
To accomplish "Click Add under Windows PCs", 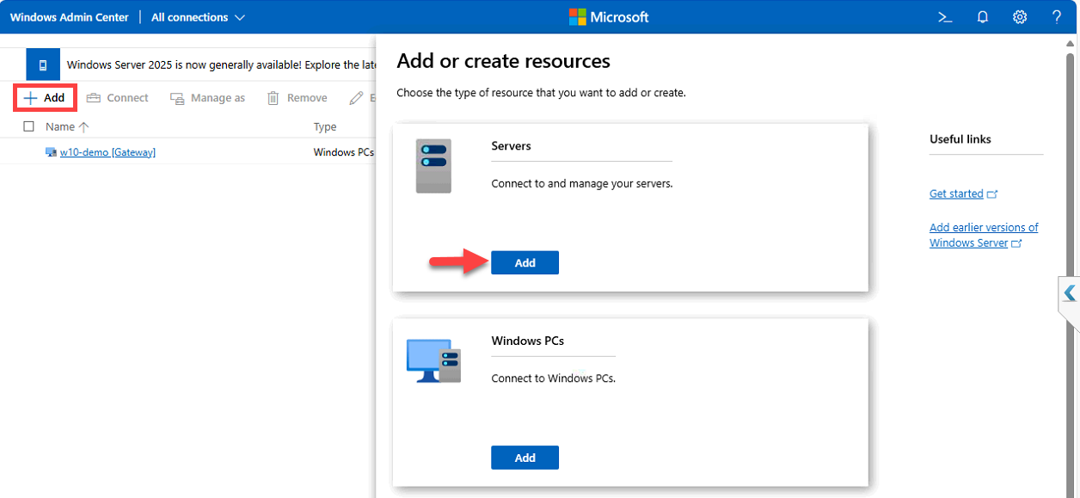I will point(525,458).
